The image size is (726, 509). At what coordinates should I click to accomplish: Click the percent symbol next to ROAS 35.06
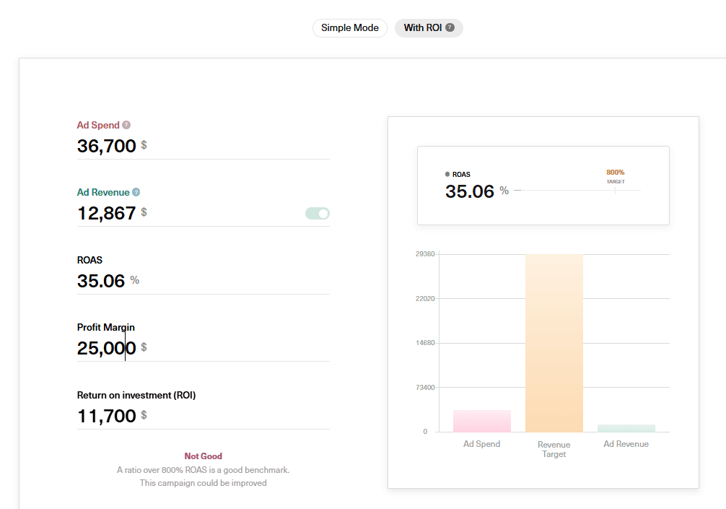pyautogui.click(x=135, y=281)
